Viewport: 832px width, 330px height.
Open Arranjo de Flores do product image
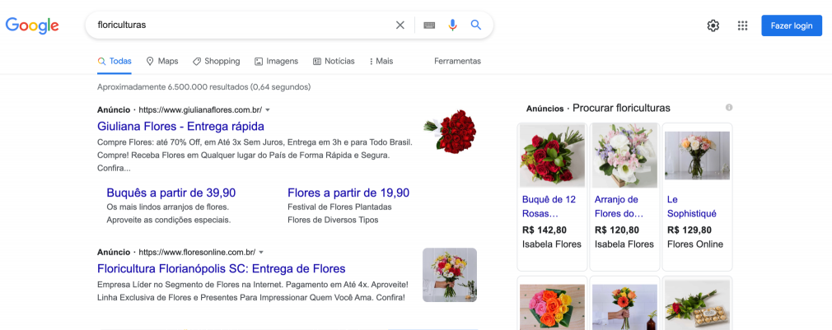(624, 156)
